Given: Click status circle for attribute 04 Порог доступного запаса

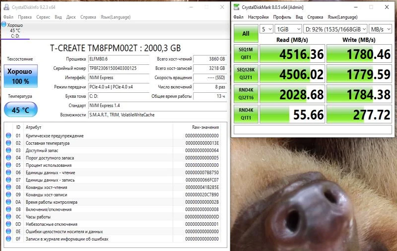Looking at the screenshot, I should coord(9,158).
